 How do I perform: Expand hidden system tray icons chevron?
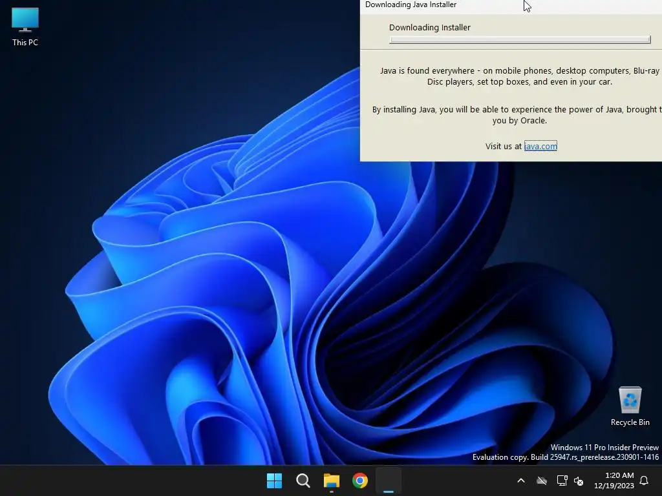521,480
